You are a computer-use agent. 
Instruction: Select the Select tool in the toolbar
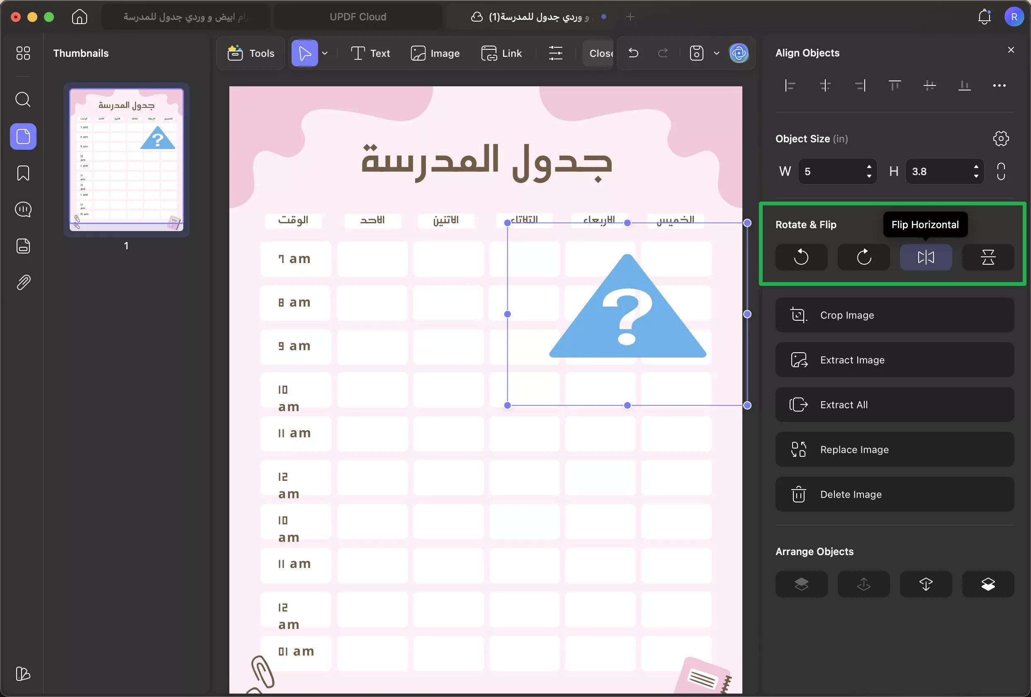(304, 53)
